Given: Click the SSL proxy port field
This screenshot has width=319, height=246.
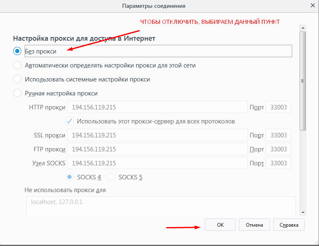Looking at the screenshot, I should point(279,135).
